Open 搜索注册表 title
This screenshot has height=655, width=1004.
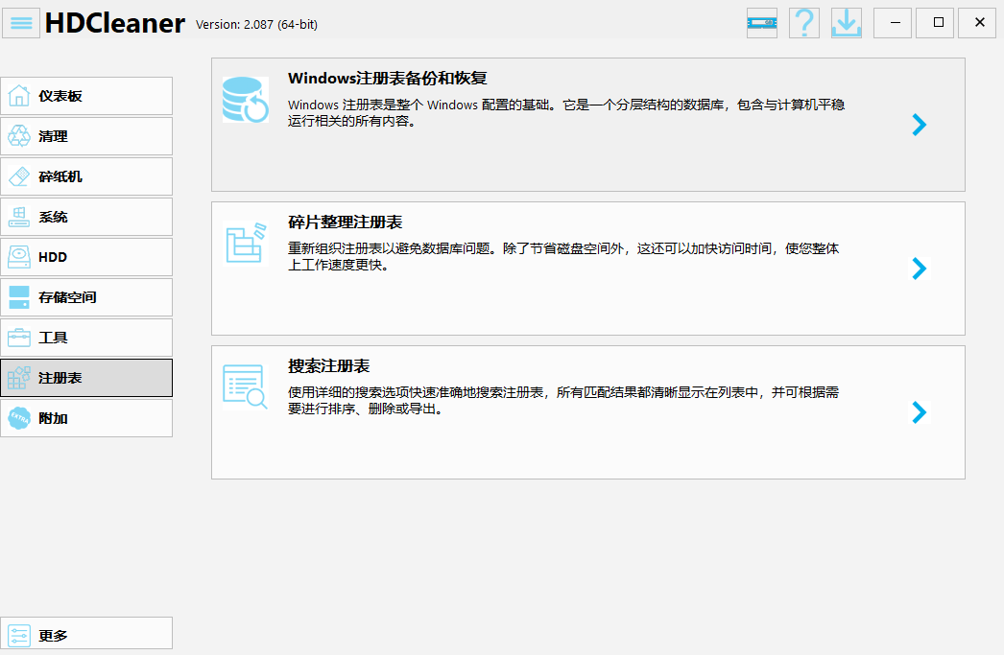point(328,366)
